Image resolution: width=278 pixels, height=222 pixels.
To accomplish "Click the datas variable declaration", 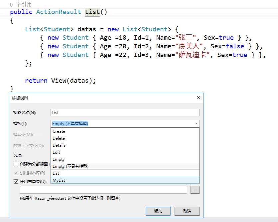I will click(x=87, y=29).
